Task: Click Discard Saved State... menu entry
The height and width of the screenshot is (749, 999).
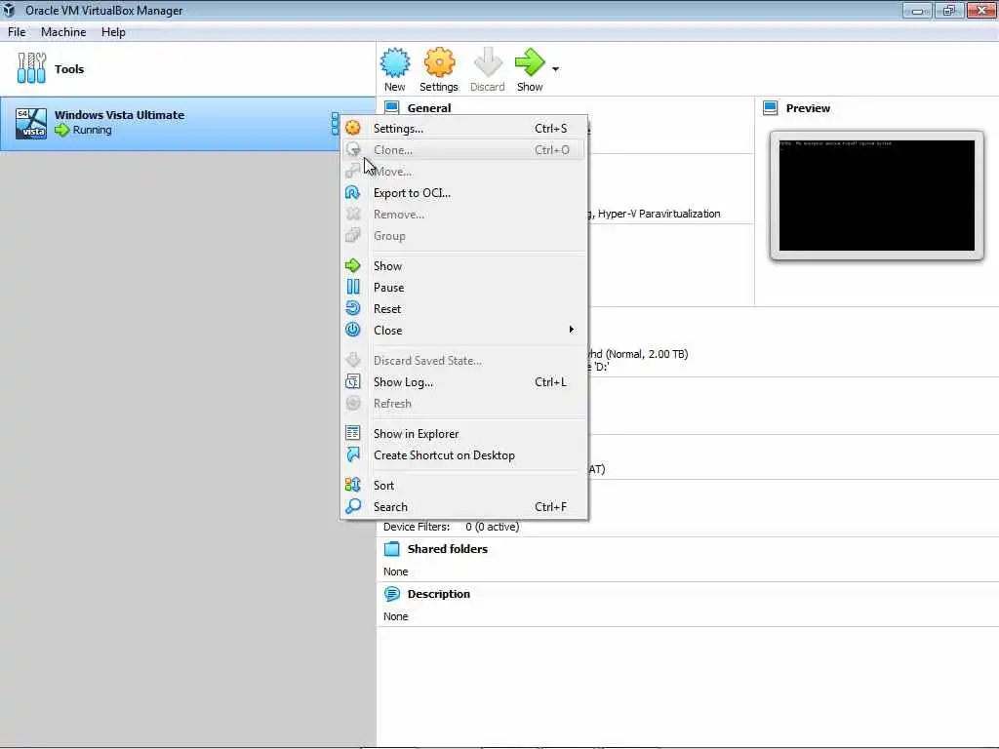Action: (x=463, y=361)
